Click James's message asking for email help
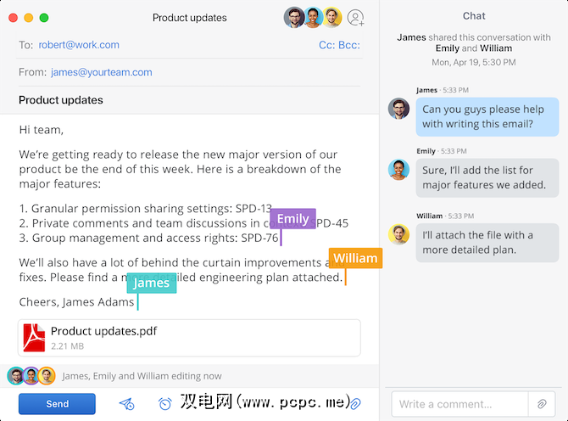This screenshot has height=421, width=568. click(x=487, y=116)
